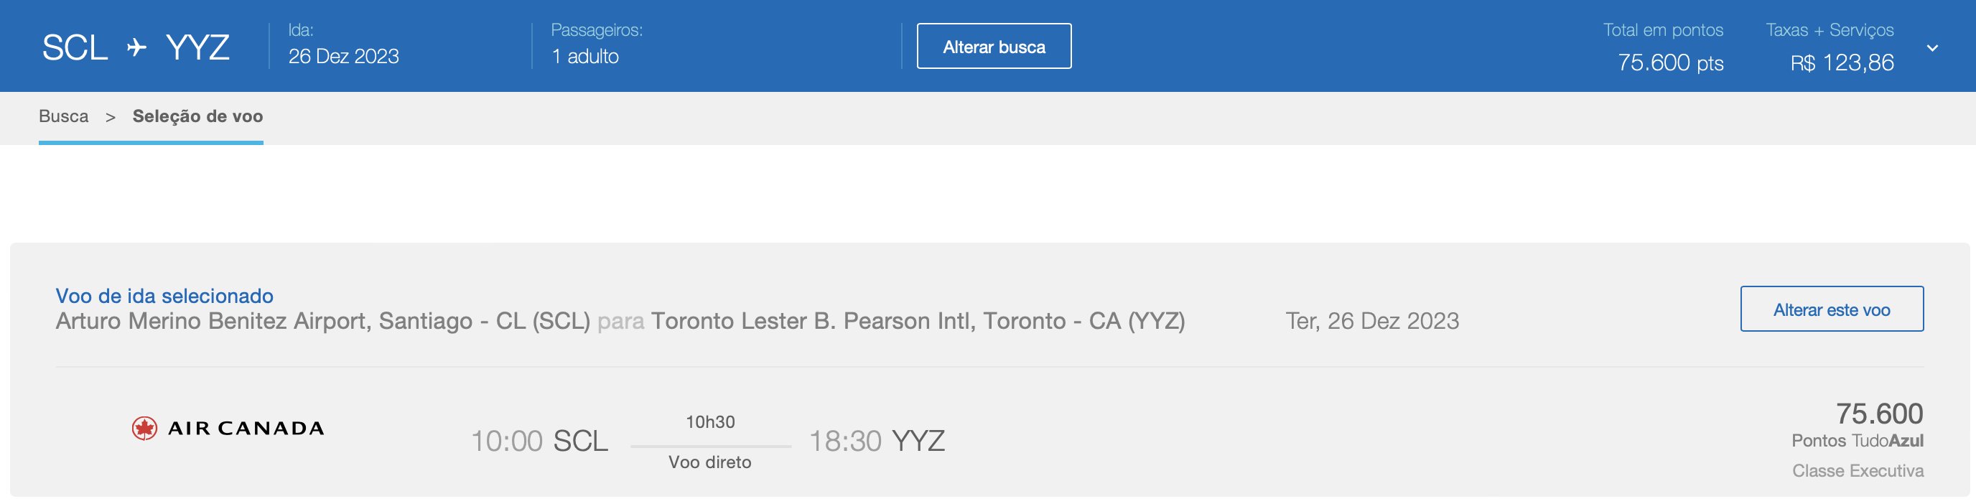Click the Alterar este voo button
1976x504 pixels.
click(1831, 309)
